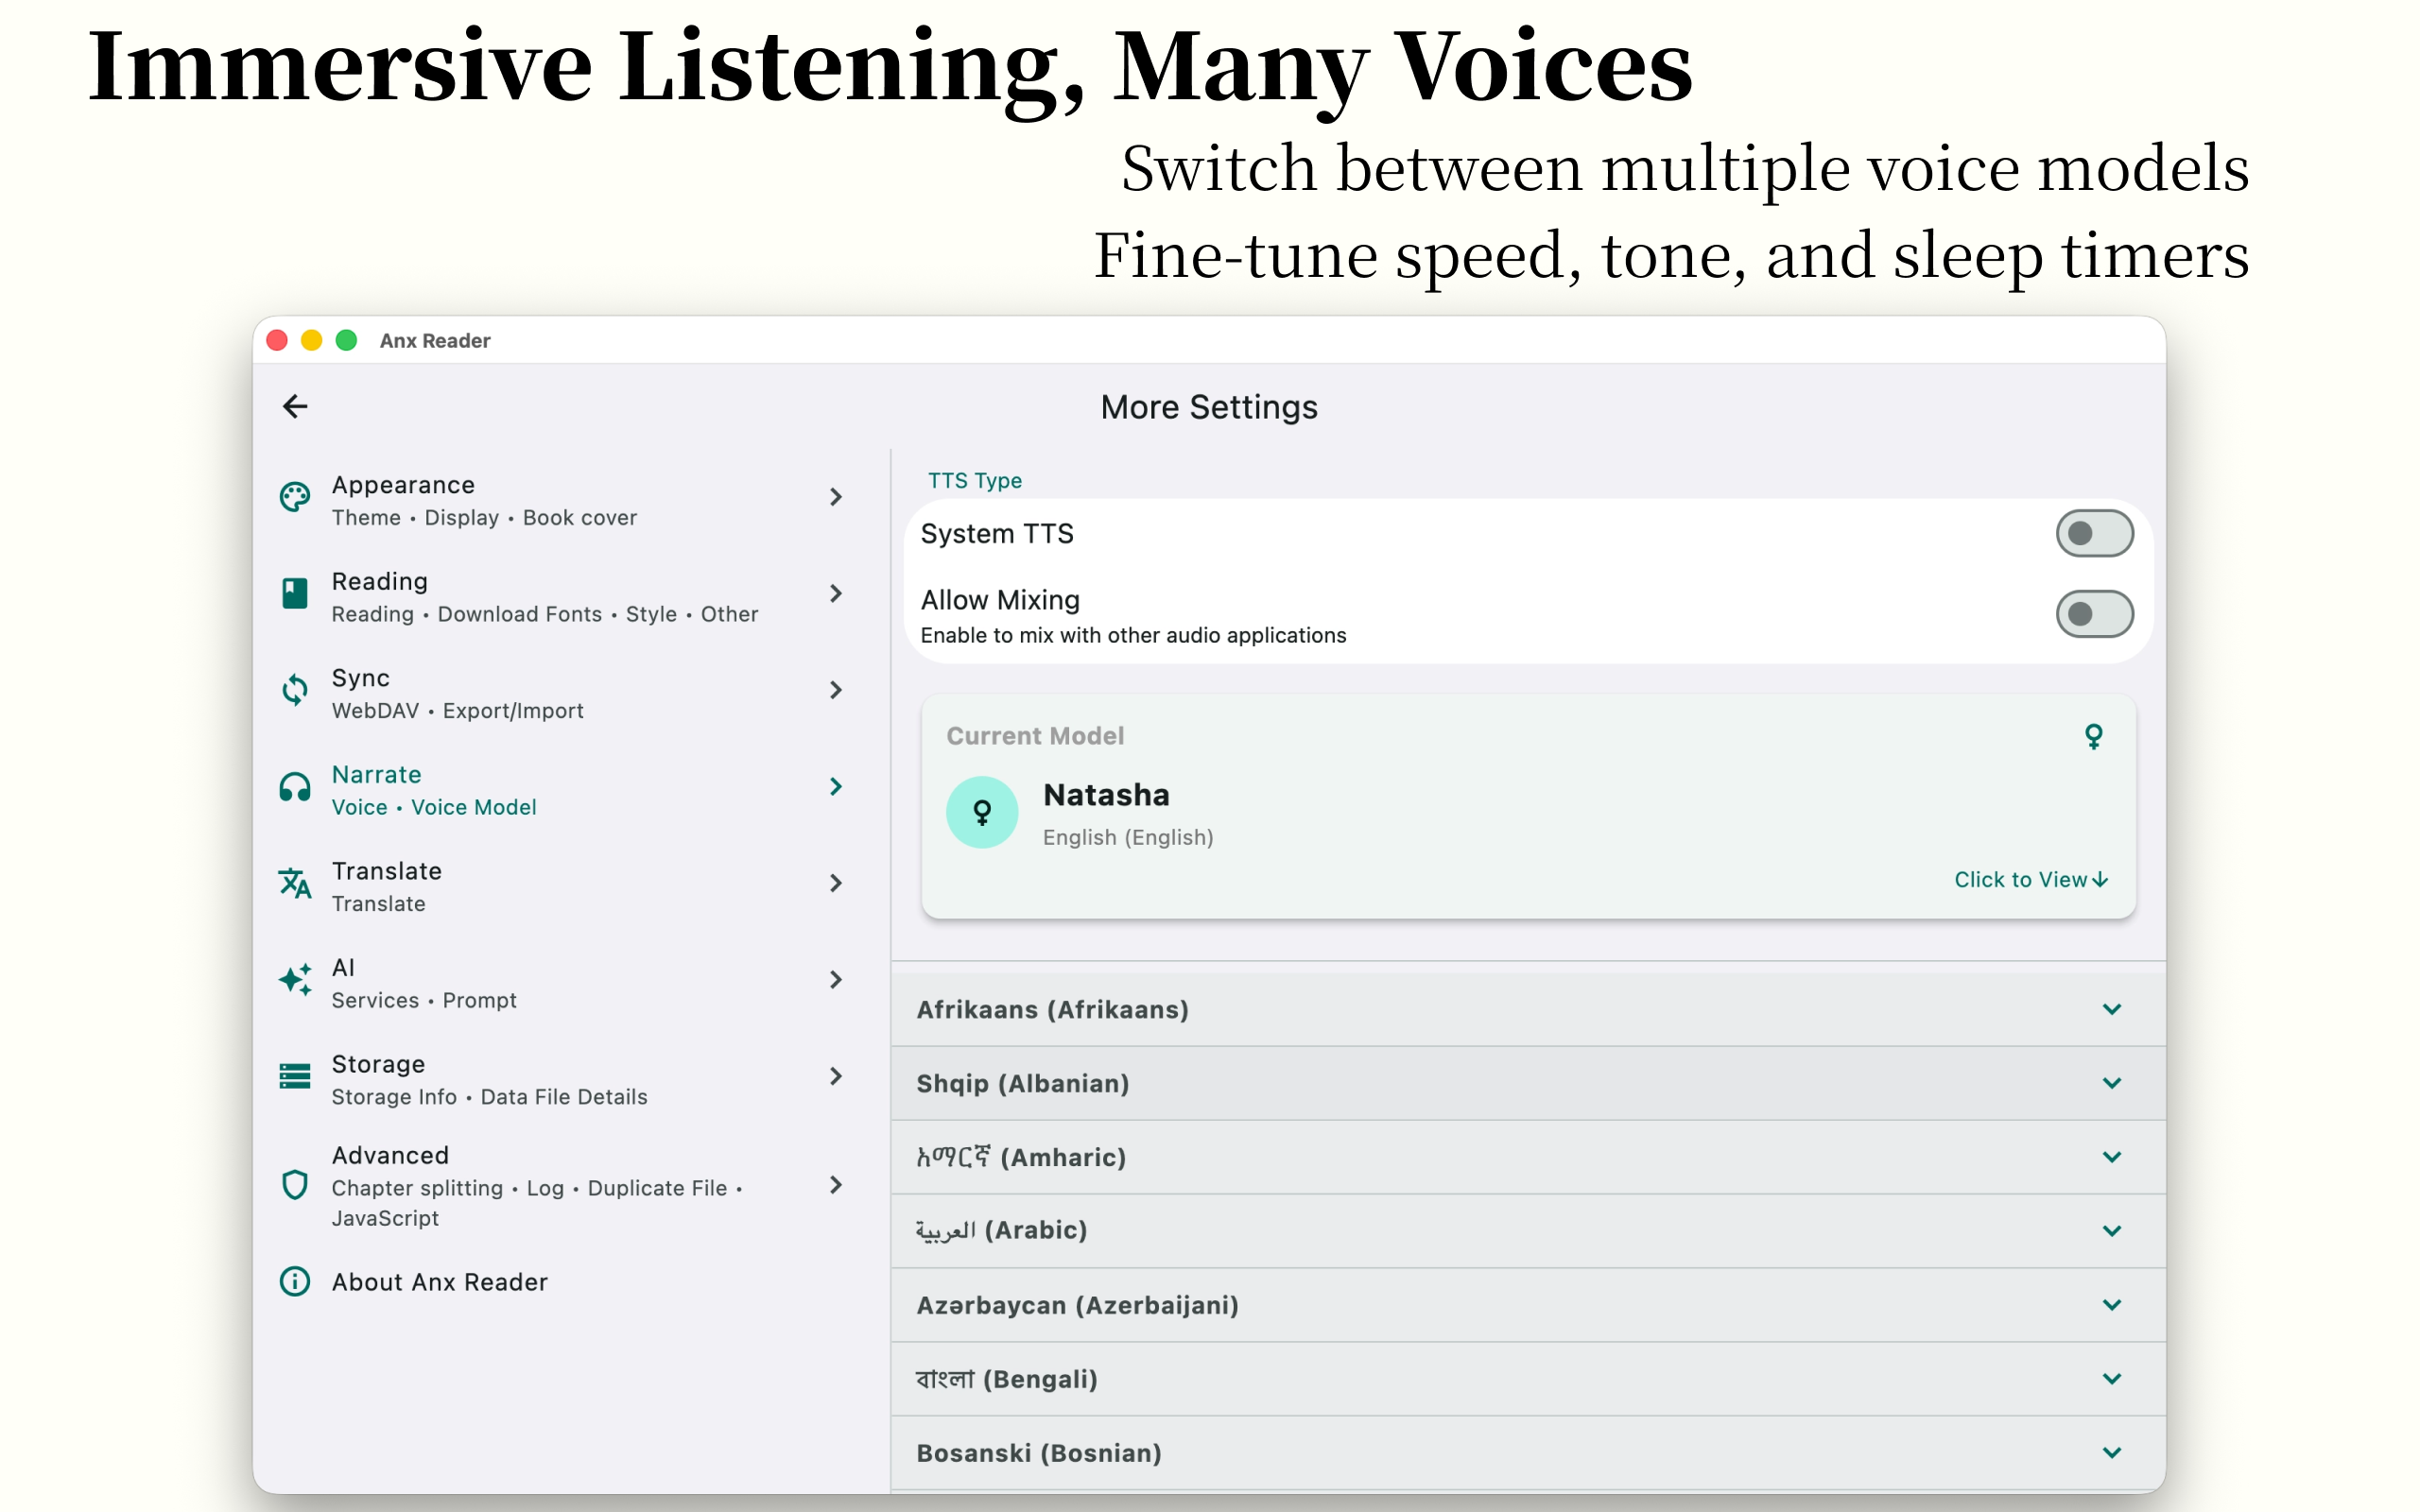
Task: Click the Narrate headphones icon
Action: (295, 787)
